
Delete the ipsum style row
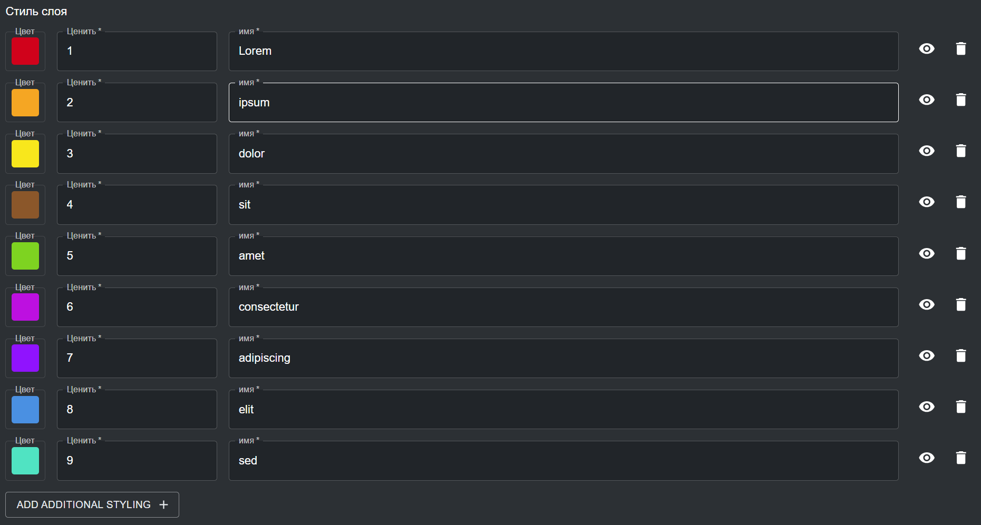pos(961,100)
